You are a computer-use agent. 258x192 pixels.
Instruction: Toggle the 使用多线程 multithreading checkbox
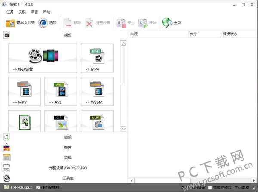click(38, 187)
